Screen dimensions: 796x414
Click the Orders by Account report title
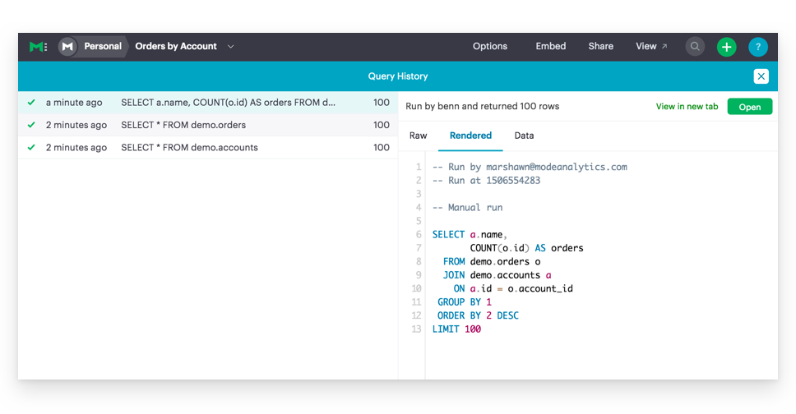(x=176, y=46)
